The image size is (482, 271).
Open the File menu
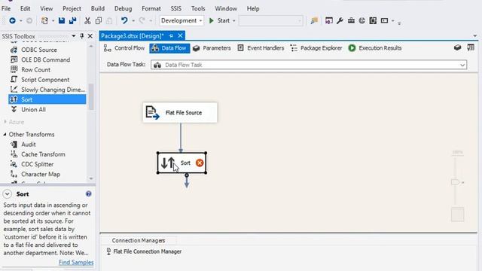pos(6,8)
